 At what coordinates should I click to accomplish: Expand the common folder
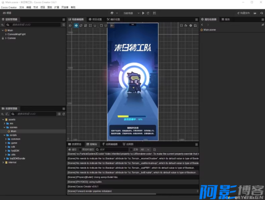6,139
